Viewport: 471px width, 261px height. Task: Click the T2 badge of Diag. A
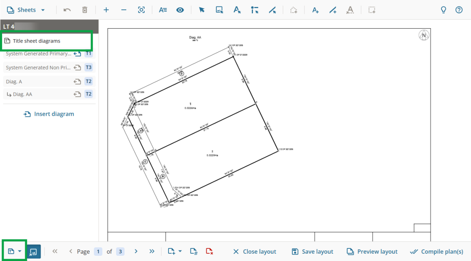click(89, 81)
